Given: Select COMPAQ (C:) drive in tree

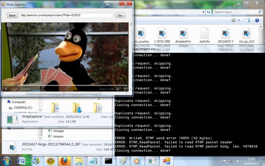Looking at the screenshot, I should pyautogui.click(x=21, y=108).
